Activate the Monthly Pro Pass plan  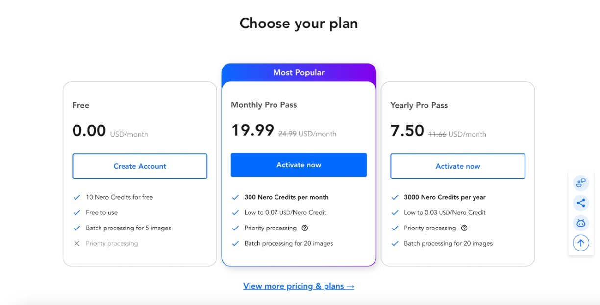[299, 165]
